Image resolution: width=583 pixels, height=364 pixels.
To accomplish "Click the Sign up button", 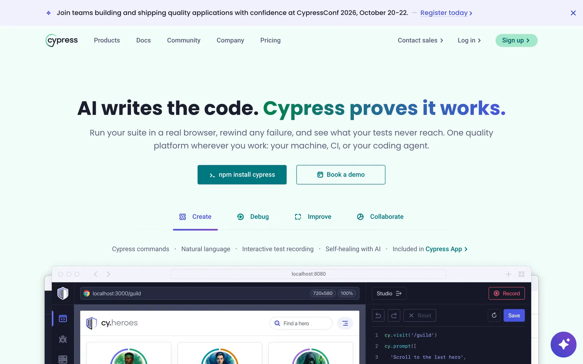I will click(x=516, y=40).
